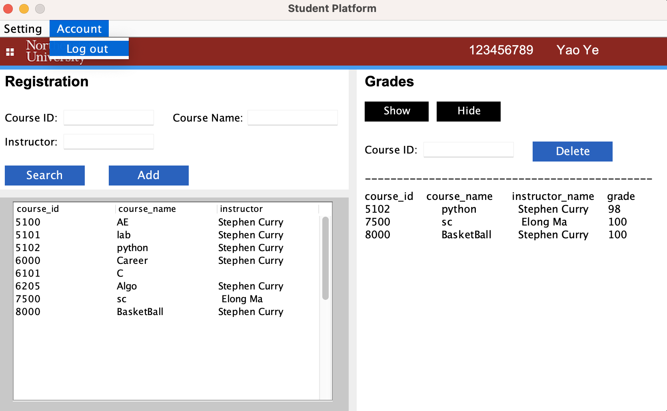Click the Registration heading

tap(47, 82)
